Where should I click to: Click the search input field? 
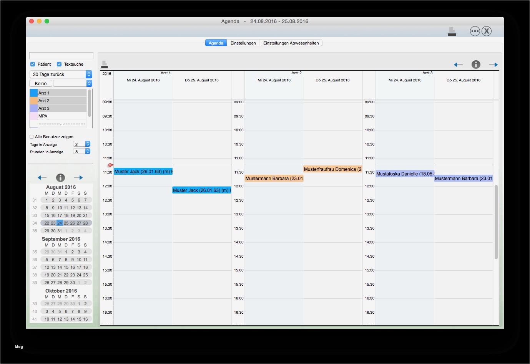tap(61, 56)
